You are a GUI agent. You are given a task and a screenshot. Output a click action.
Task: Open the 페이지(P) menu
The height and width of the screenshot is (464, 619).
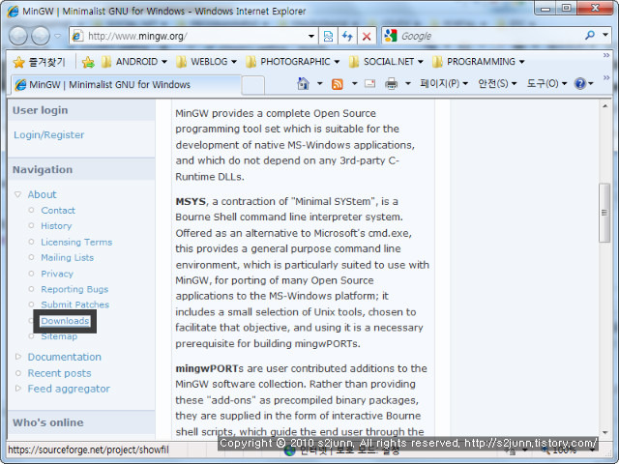click(x=444, y=84)
